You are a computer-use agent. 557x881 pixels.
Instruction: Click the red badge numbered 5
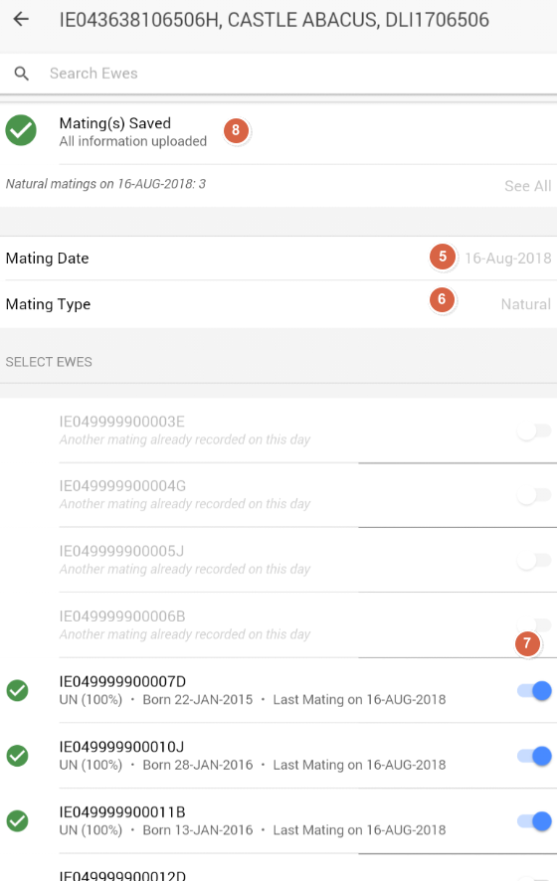click(443, 257)
